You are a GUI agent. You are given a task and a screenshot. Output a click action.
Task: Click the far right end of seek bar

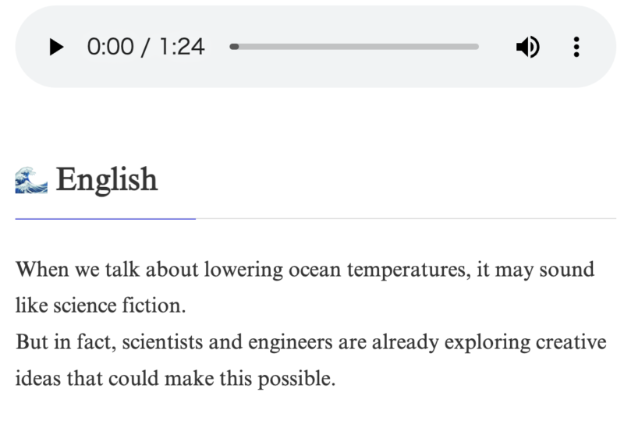(x=477, y=47)
